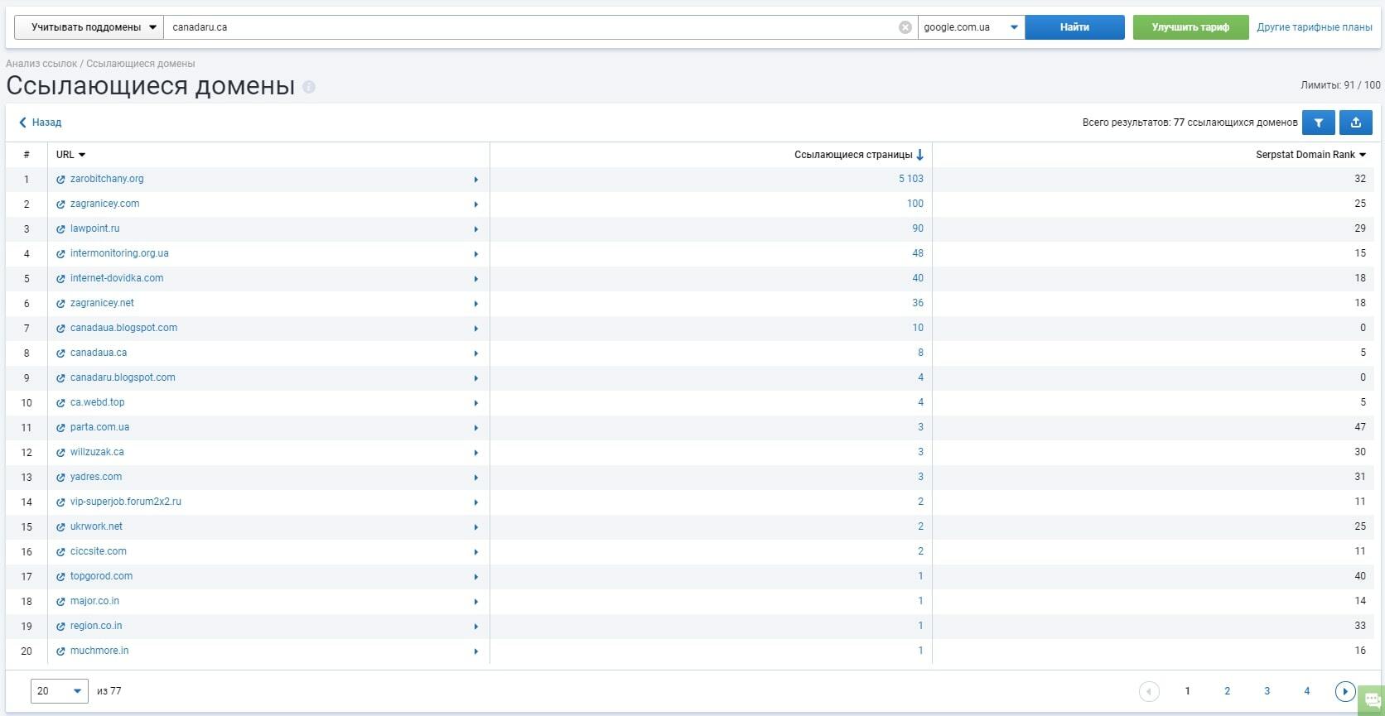Open chat widget icon in corner
Image resolution: width=1385 pixels, height=716 pixels.
(1372, 700)
